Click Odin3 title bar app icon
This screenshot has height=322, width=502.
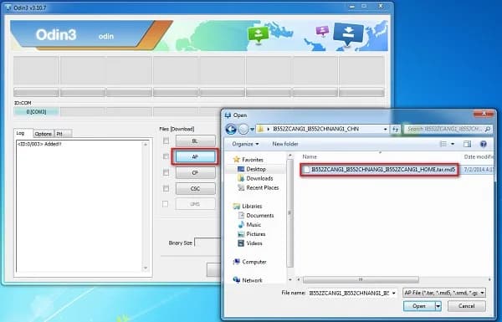8,8
